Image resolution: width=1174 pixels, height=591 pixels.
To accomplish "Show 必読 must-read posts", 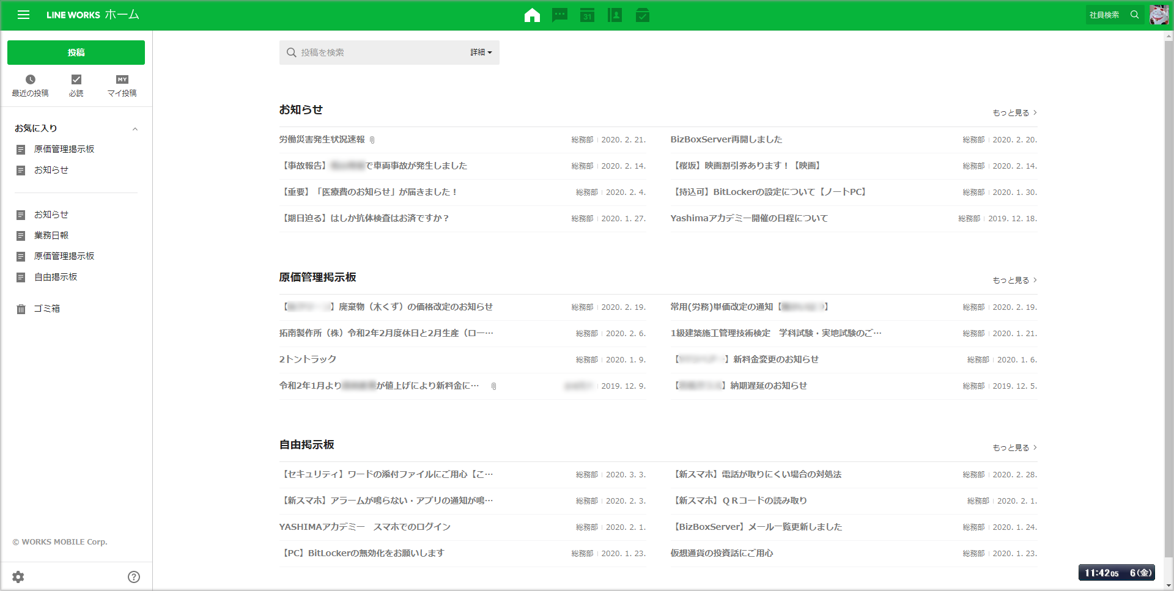I will point(76,86).
